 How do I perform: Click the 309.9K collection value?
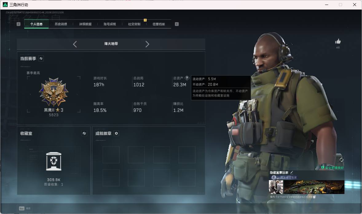pos(54,180)
